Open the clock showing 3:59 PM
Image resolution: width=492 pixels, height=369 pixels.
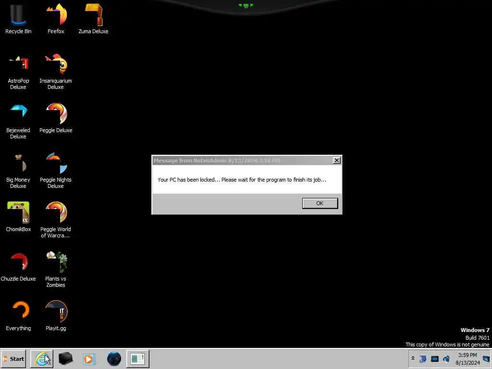pyautogui.click(x=467, y=358)
